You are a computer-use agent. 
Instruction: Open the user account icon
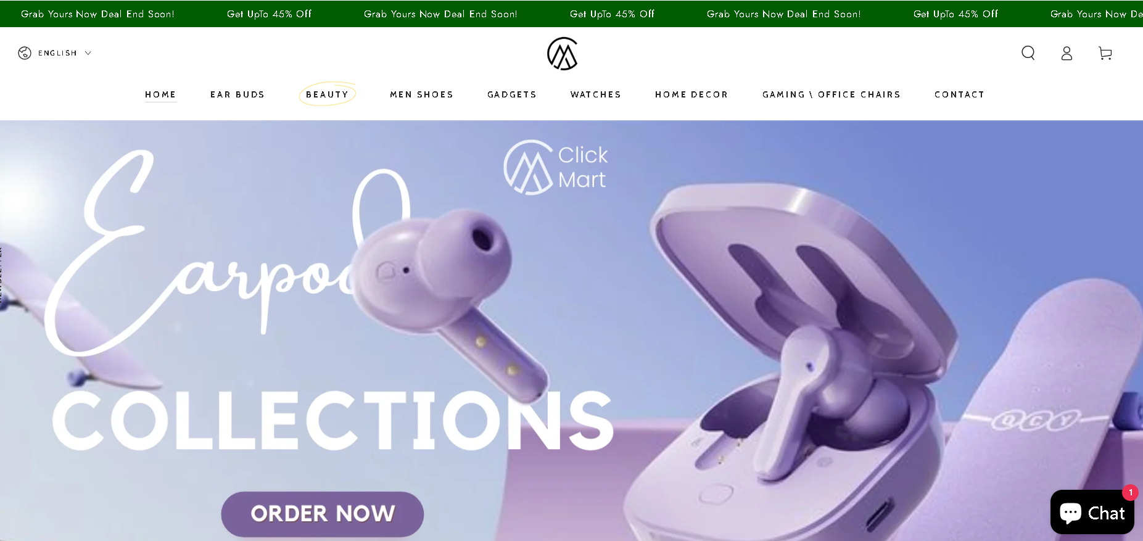click(1067, 53)
